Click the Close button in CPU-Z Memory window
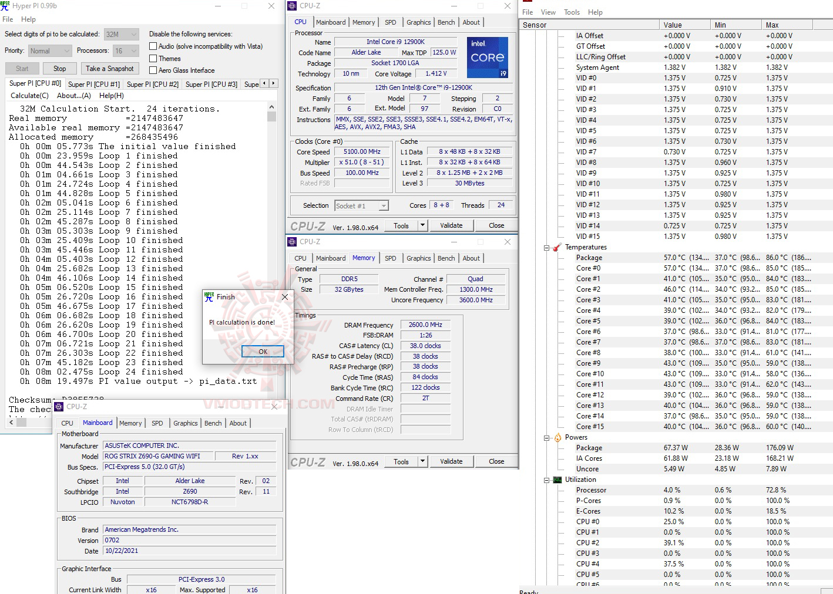The height and width of the screenshot is (594, 833). (x=496, y=461)
